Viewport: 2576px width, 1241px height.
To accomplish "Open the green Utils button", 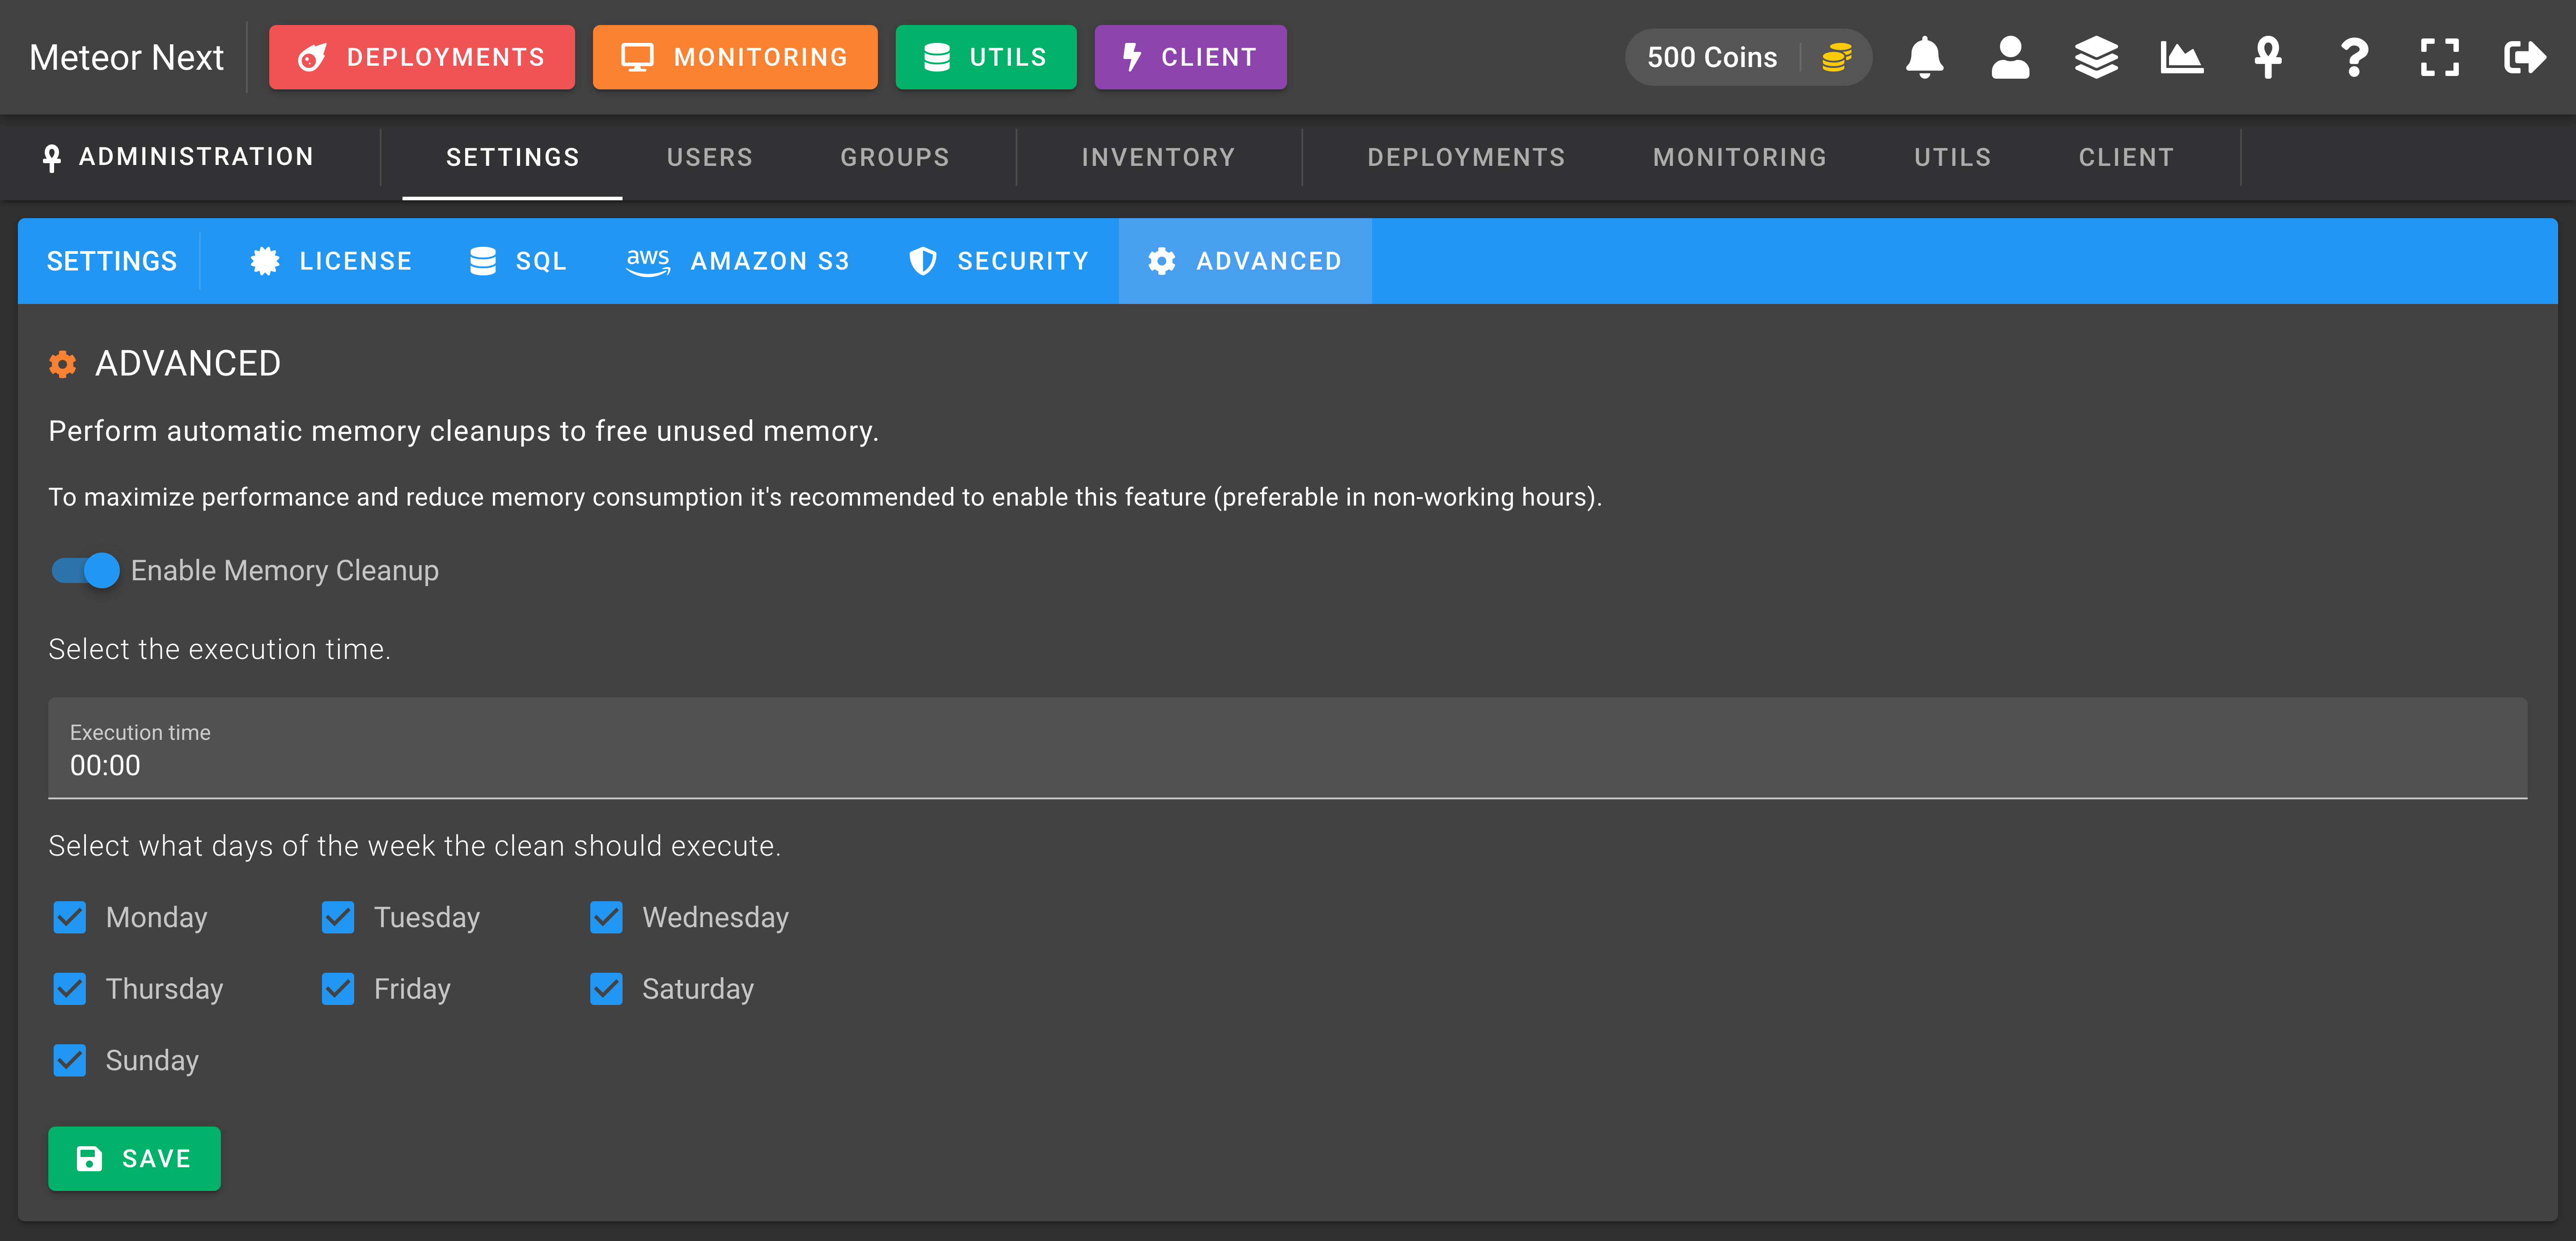I will [986, 57].
